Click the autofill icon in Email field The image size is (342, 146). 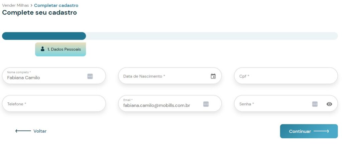click(x=206, y=104)
